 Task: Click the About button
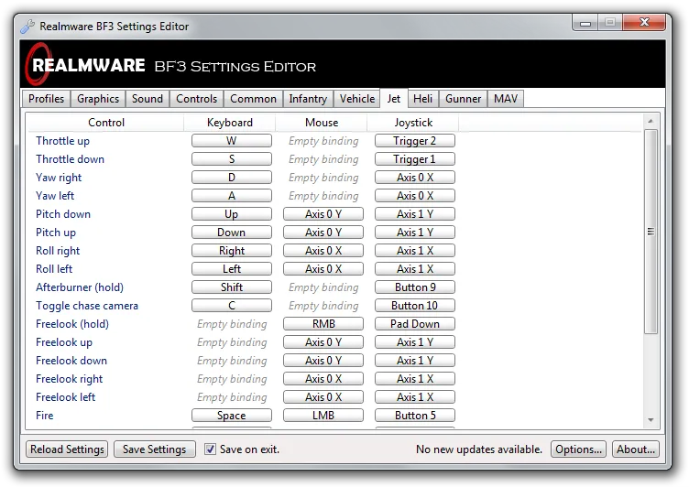point(636,449)
